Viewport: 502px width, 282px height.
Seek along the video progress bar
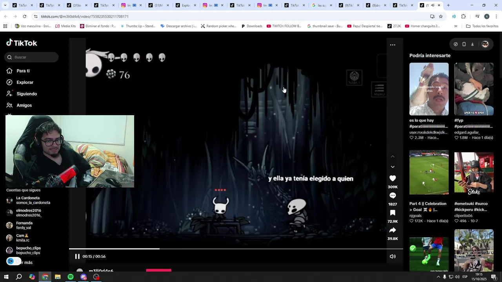pyautogui.click(x=236, y=249)
